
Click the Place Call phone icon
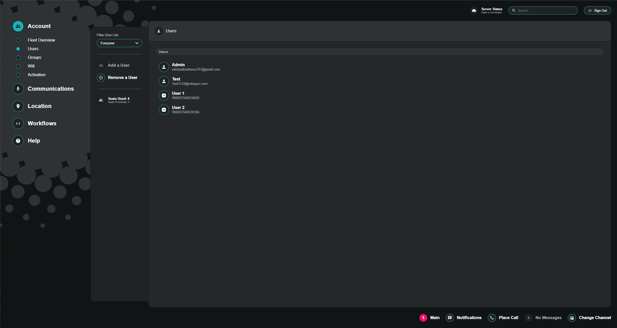(492, 318)
